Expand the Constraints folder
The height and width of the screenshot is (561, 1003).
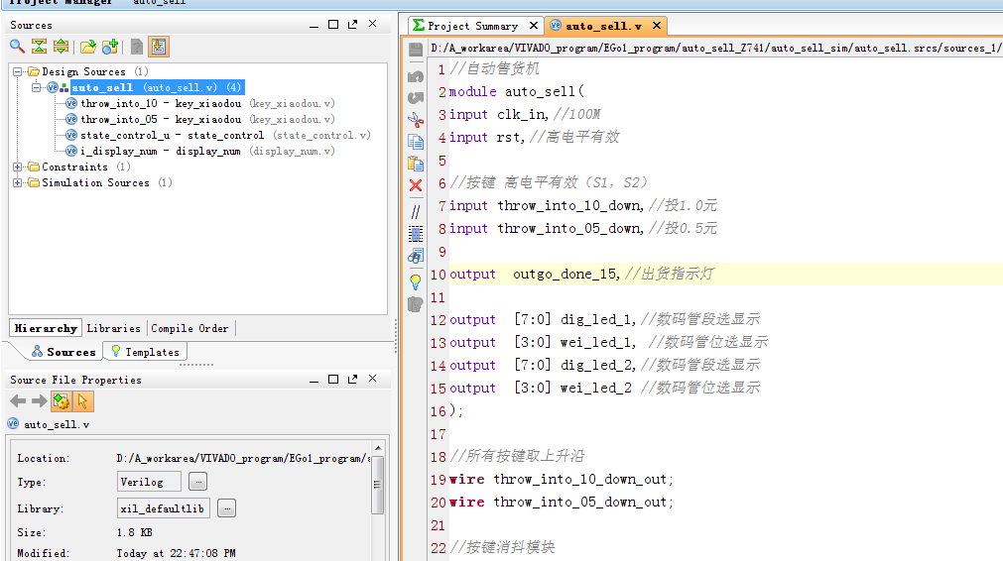pyautogui.click(x=17, y=167)
